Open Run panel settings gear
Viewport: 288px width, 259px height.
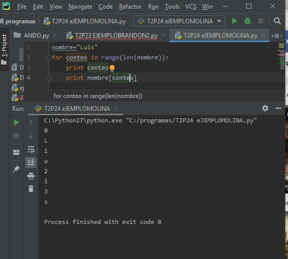tap(265, 108)
